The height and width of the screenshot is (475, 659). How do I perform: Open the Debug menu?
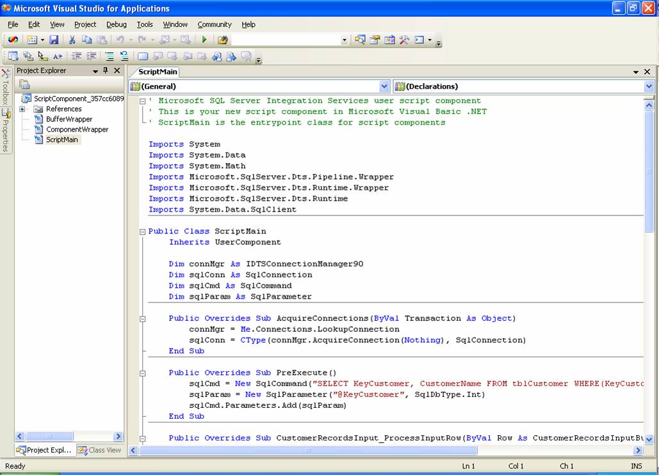tap(116, 24)
